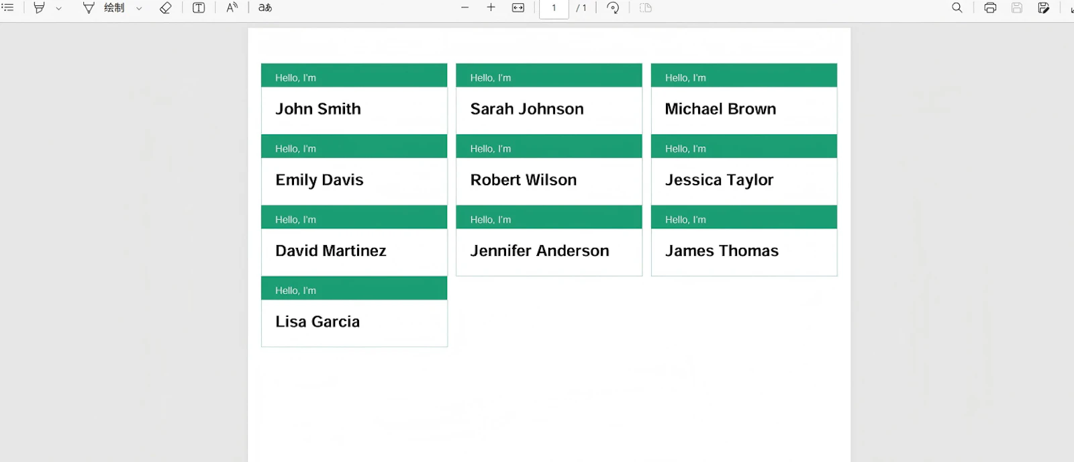Add a text box annotation
This screenshot has height=462, width=1074.
199,8
